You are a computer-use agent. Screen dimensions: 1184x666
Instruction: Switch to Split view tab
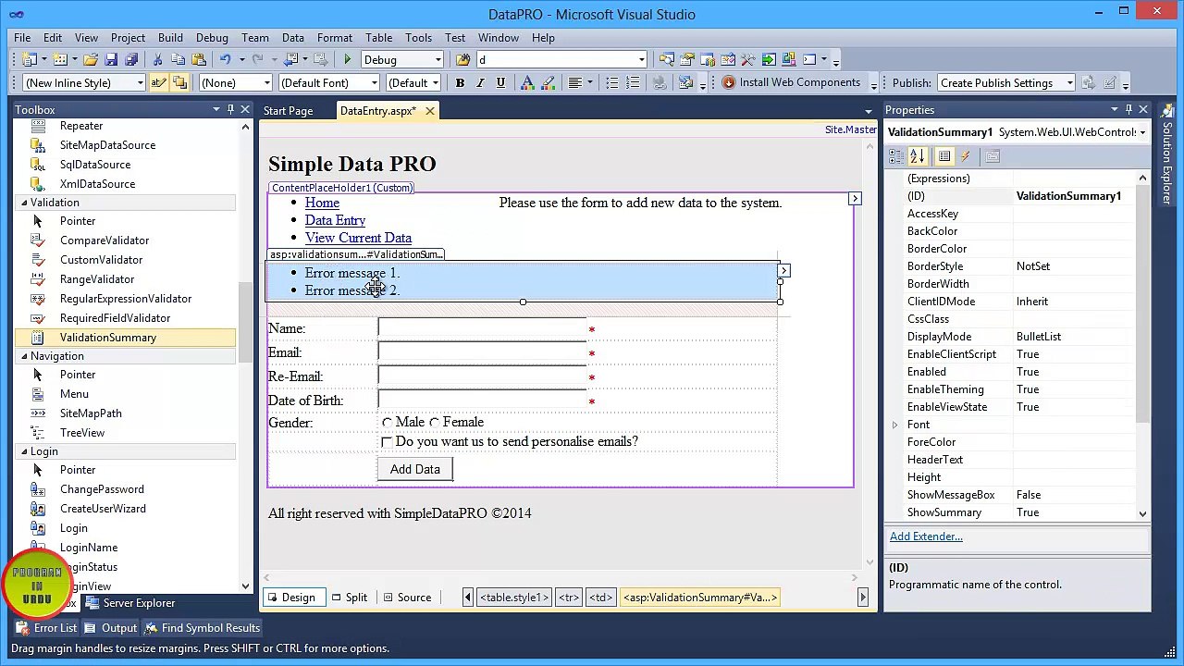pos(350,598)
